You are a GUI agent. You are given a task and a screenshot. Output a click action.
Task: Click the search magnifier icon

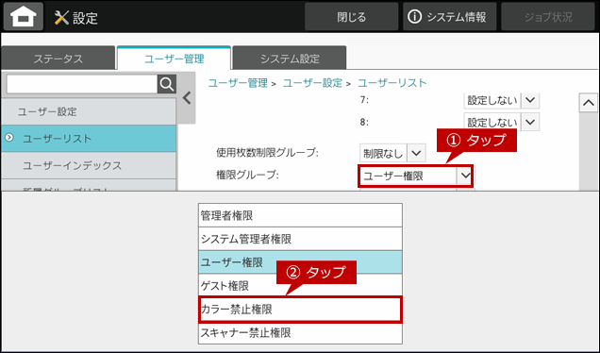tap(167, 84)
